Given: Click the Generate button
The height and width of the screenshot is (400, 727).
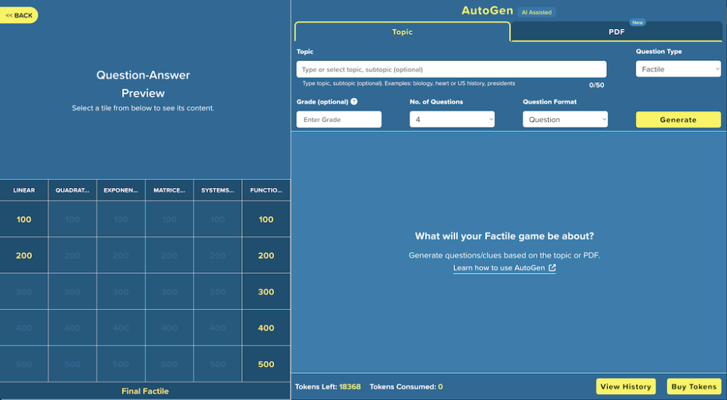Looking at the screenshot, I should (678, 120).
